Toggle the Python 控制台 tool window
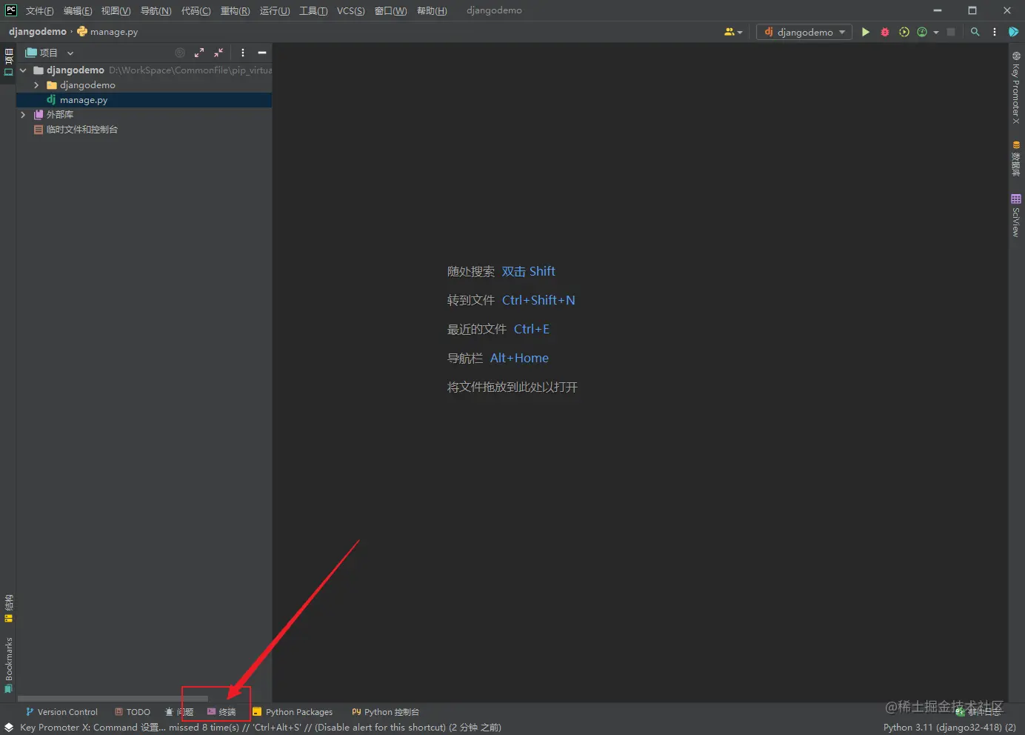 386,712
